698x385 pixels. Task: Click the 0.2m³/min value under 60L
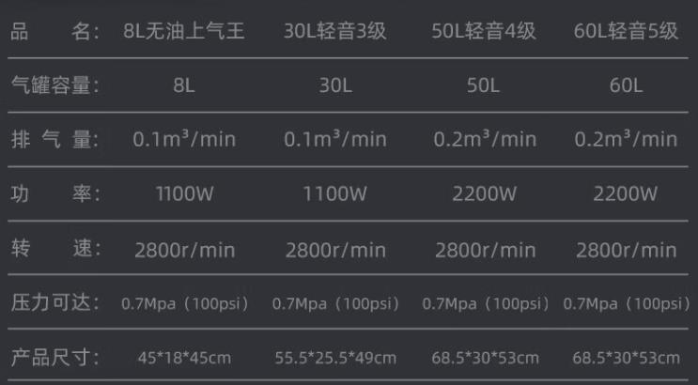tap(626, 139)
